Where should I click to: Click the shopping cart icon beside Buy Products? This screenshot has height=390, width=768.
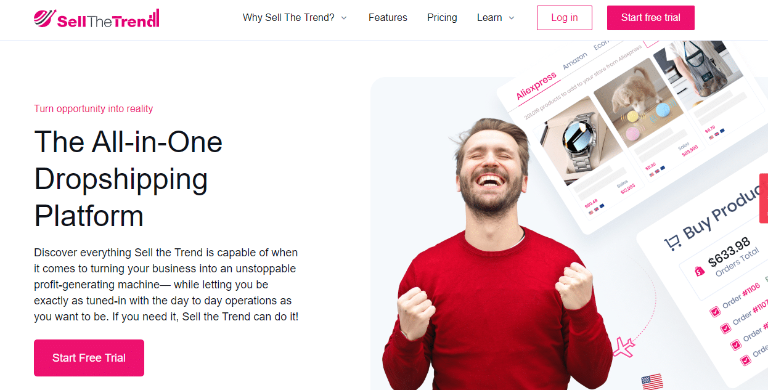coord(672,243)
